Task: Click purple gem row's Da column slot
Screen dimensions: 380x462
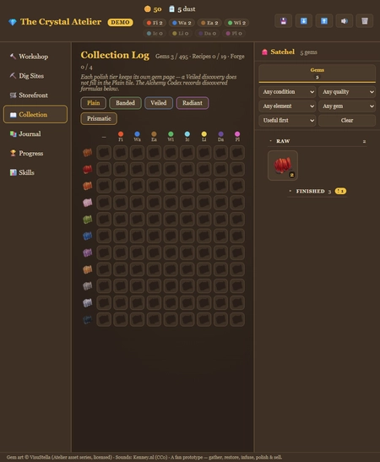Action: pyautogui.click(x=220, y=253)
